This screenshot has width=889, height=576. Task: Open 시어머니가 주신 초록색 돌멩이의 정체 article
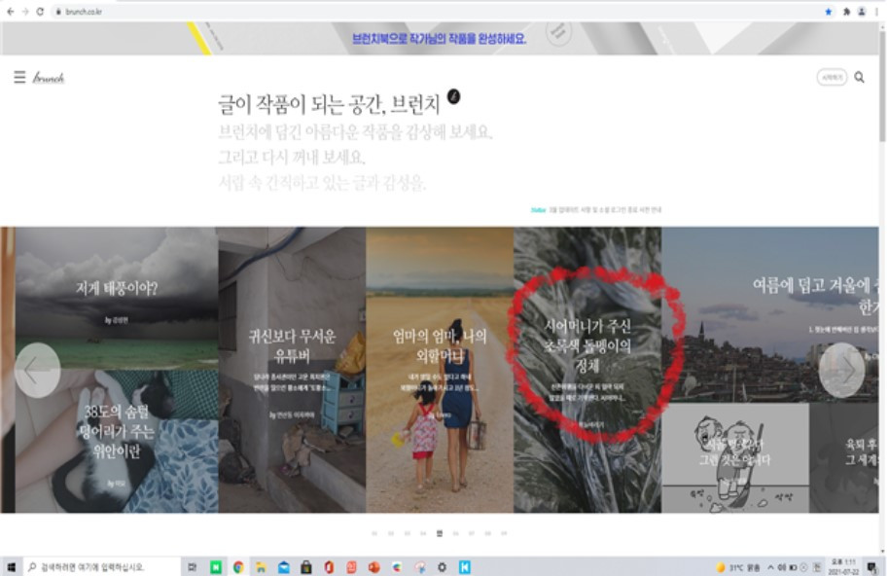(x=587, y=370)
